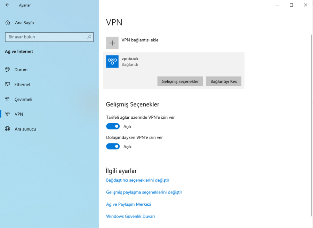Viewport: 313px width, 228px height.
Task: Click the plus icon to add VPN
Action: [112, 43]
